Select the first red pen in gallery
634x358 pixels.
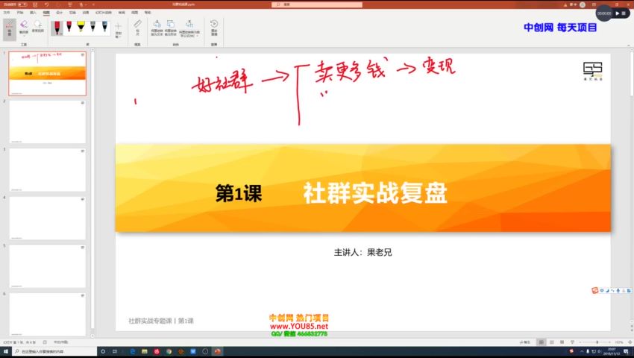[57, 28]
